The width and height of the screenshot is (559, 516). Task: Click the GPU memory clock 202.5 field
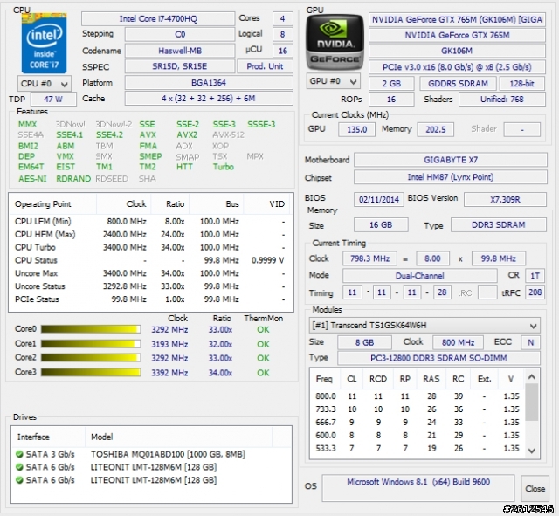pos(435,129)
